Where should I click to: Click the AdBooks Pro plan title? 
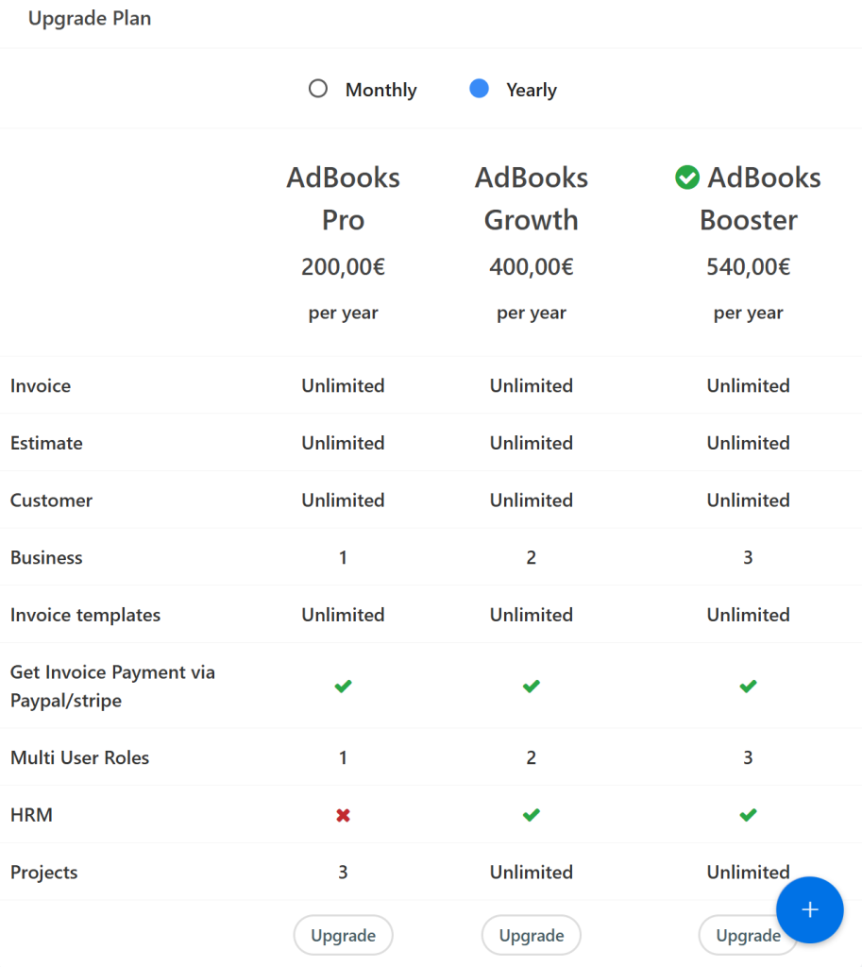pyautogui.click(x=343, y=198)
